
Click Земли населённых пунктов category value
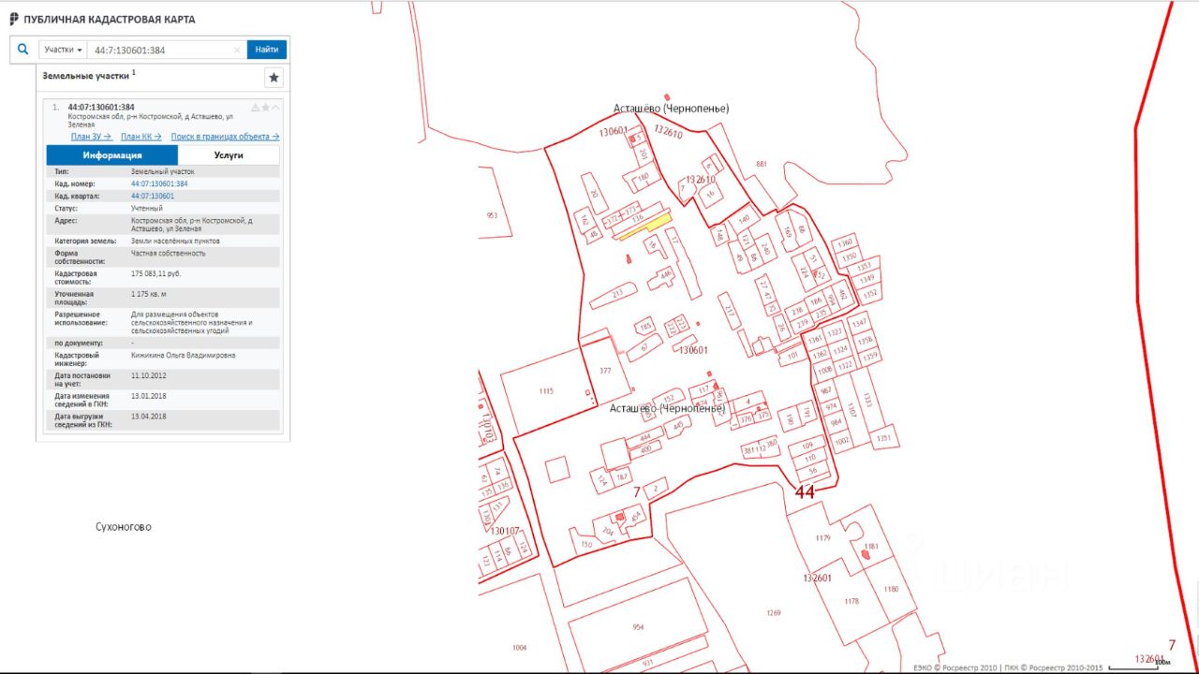click(175, 241)
